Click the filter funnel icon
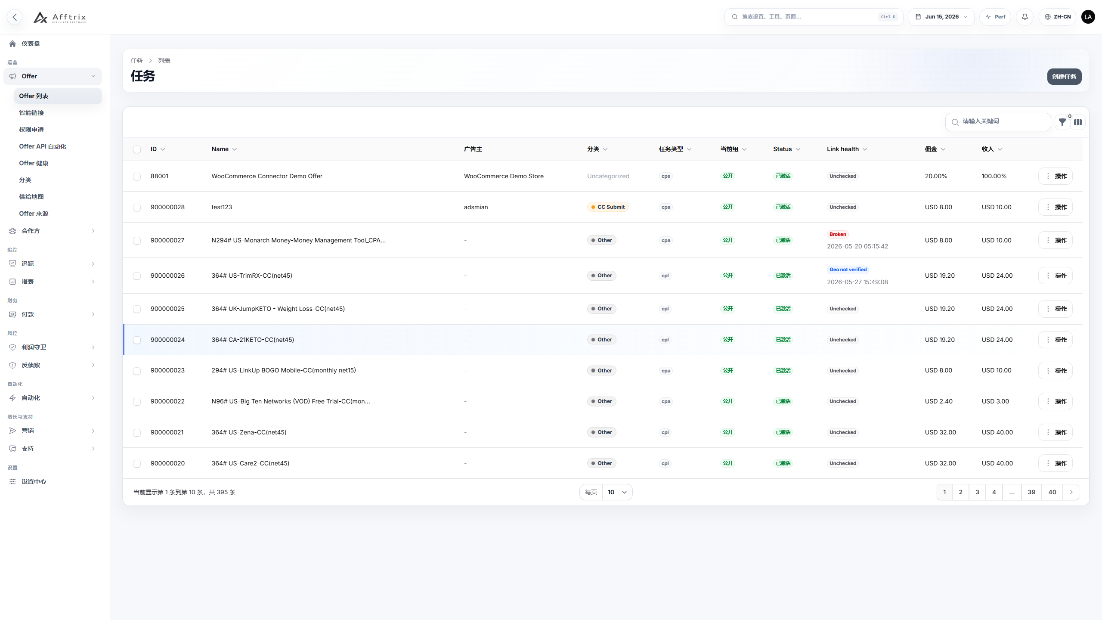Image resolution: width=1102 pixels, height=620 pixels. tap(1062, 122)
